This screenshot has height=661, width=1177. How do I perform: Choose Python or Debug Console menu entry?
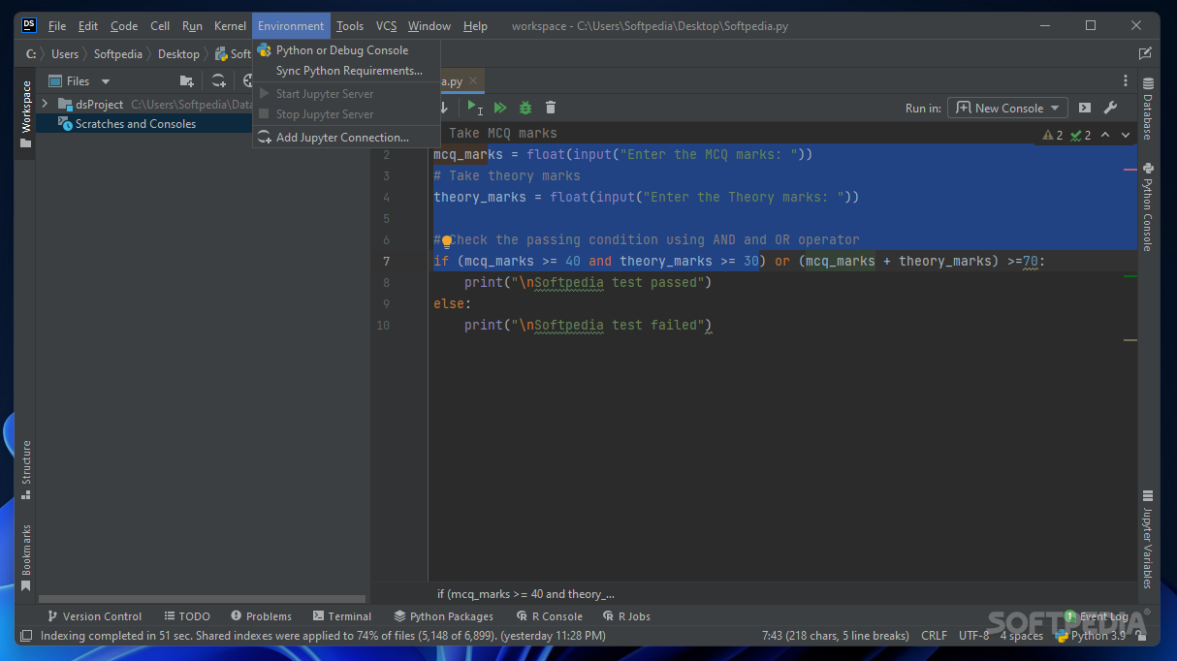346,50
